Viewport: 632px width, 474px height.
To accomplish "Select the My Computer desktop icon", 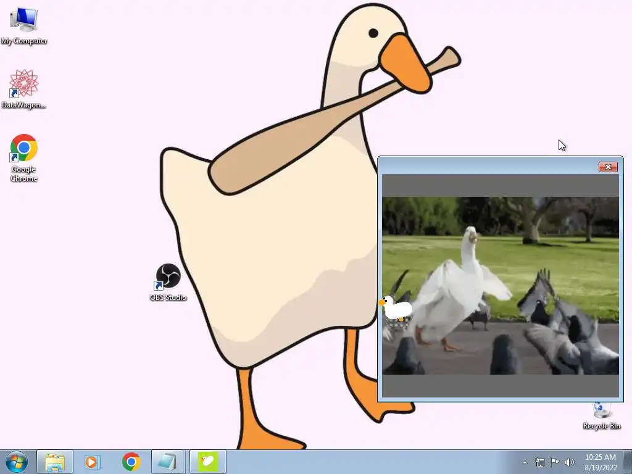I will pyautogui.click(x=24, y=26).
